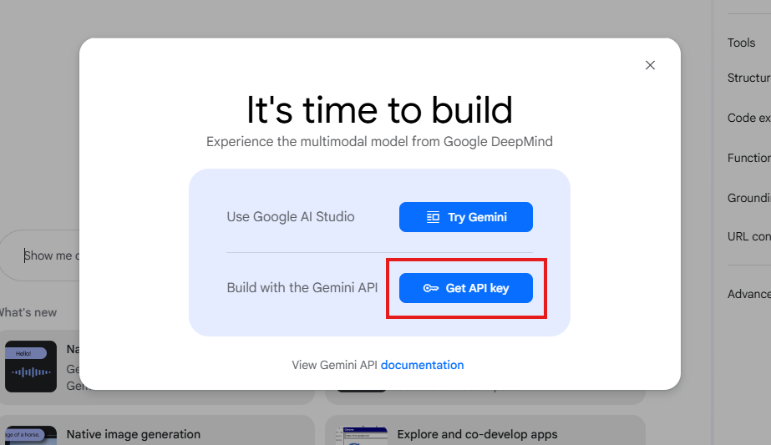
Task: Toggle the Structured output option
Action: (x=748, y=78)
